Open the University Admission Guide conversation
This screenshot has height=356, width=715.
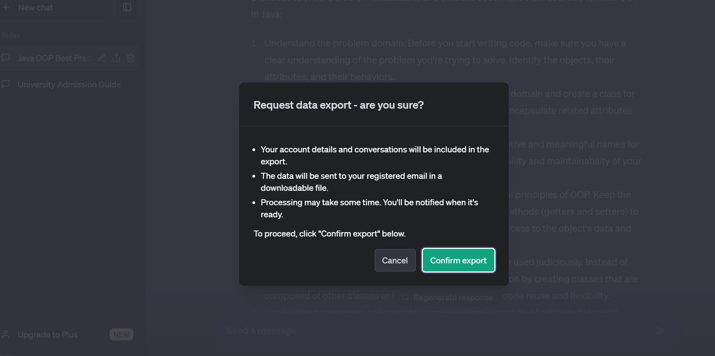69,85
